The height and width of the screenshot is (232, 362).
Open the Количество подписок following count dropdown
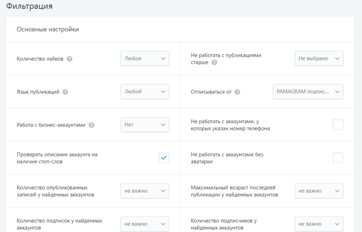coord(145,223)
